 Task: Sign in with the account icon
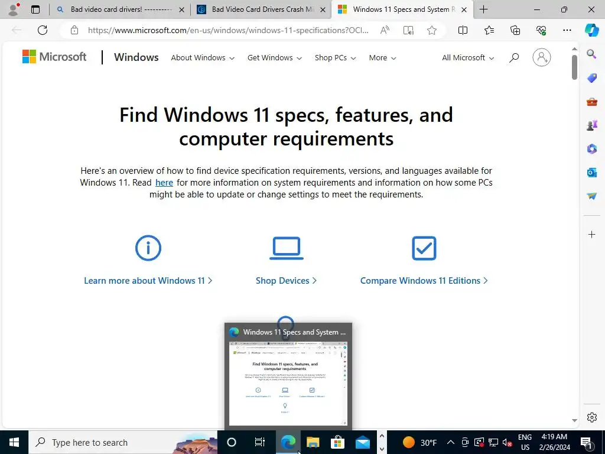pos(541,57)
